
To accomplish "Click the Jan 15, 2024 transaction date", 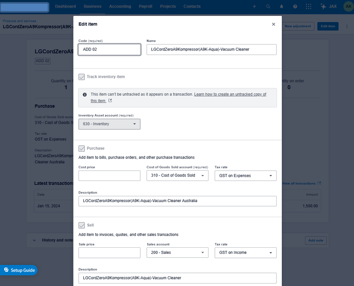I will click(x=49, y=206).
